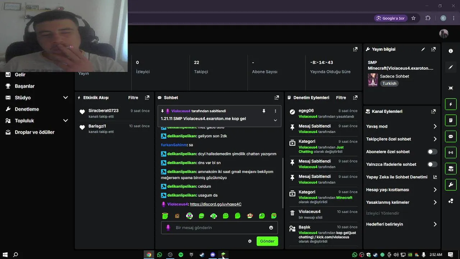Open Droplar ve ödüller in sidebar

(34, 132)
